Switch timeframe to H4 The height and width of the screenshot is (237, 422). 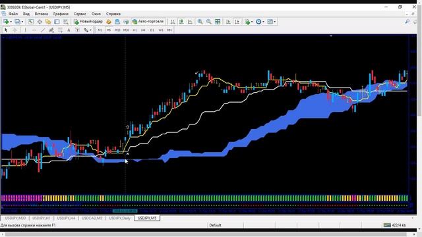coord(143,30)
